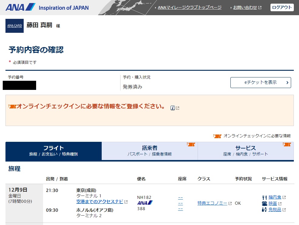Click external link icon after 空港までのアクセスナビ

click(126, 202)
